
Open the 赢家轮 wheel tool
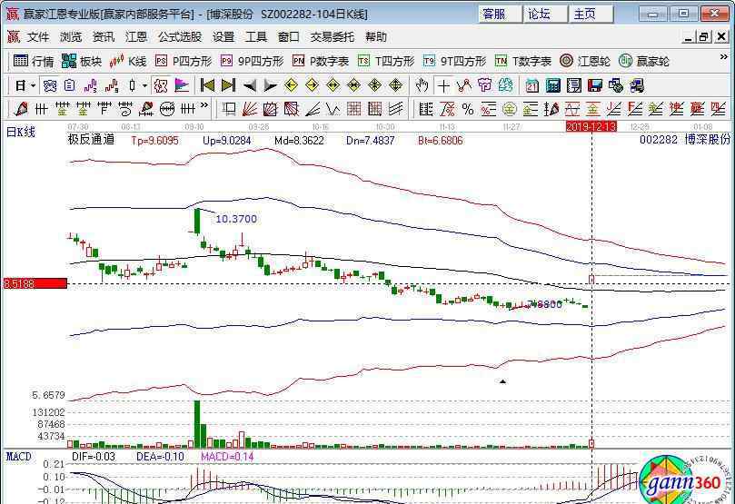point(644,62)
